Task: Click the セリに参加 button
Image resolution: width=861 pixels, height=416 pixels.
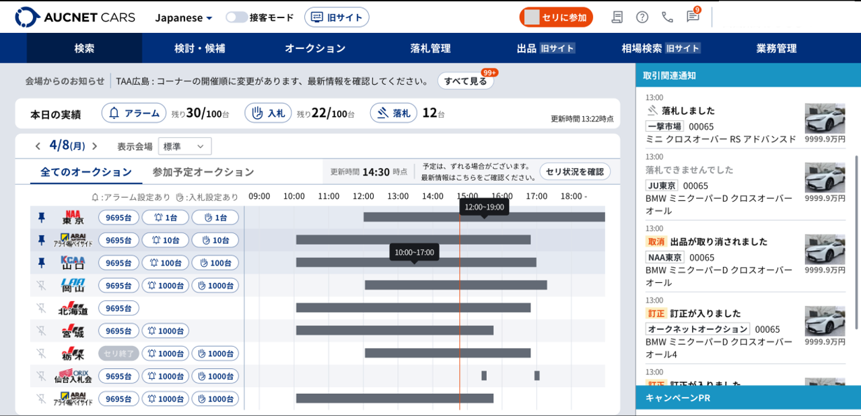Action: [555, 17]
